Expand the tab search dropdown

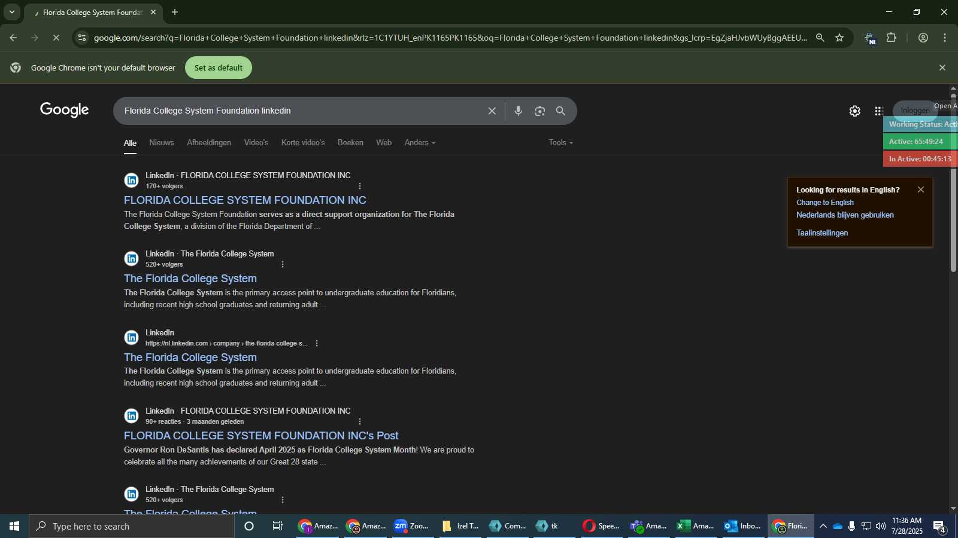pos(11,12)
